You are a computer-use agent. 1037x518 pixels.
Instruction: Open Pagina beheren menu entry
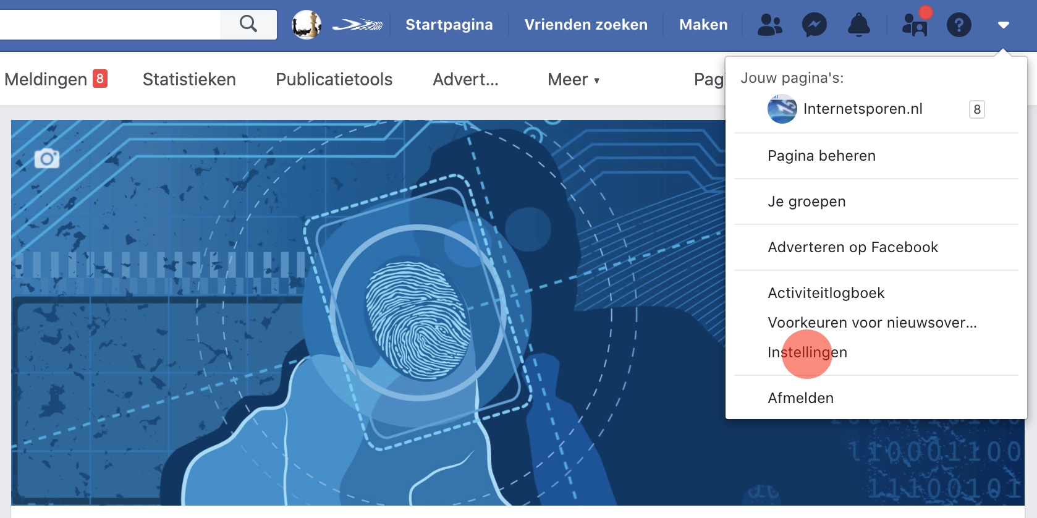pyautogui.click(x=821, y=156)
